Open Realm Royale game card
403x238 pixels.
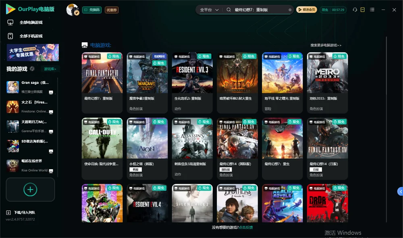(x=282, y=203)
